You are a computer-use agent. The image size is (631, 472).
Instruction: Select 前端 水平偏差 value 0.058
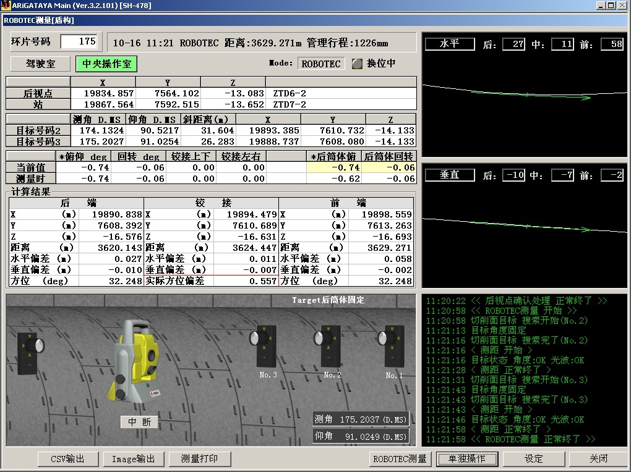[x=380, y=259]
